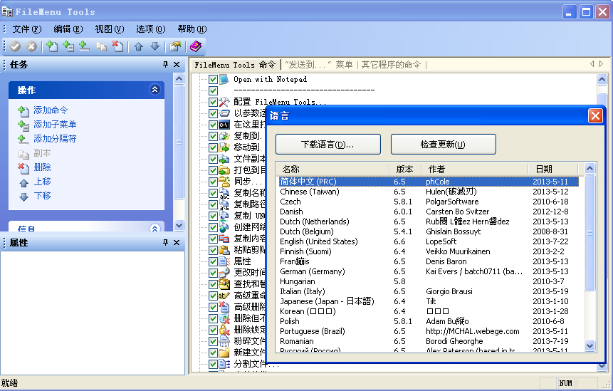Toggle the 属性 command checkbox in list
Image resolution: width=613 pixels, height=391 pixels.
[213, 261]
